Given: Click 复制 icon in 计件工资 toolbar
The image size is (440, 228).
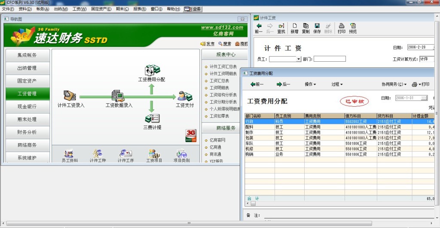Looking at the screenshot, I should coord(306,28).
